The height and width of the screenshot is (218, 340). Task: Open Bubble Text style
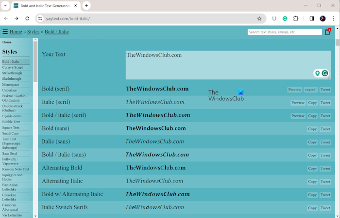pos(11,122)
